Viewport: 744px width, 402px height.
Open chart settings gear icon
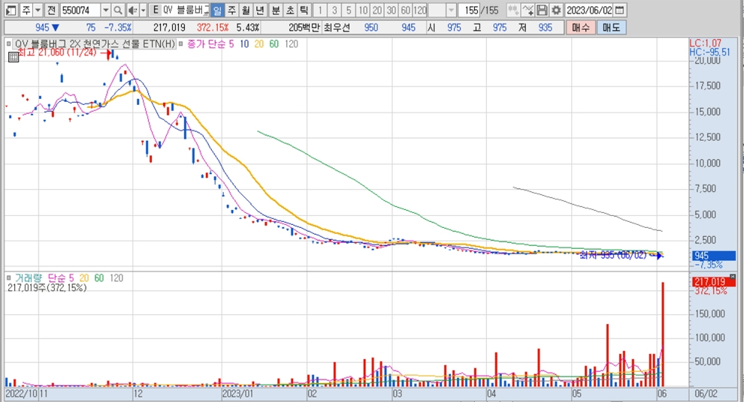click(555, 10)
